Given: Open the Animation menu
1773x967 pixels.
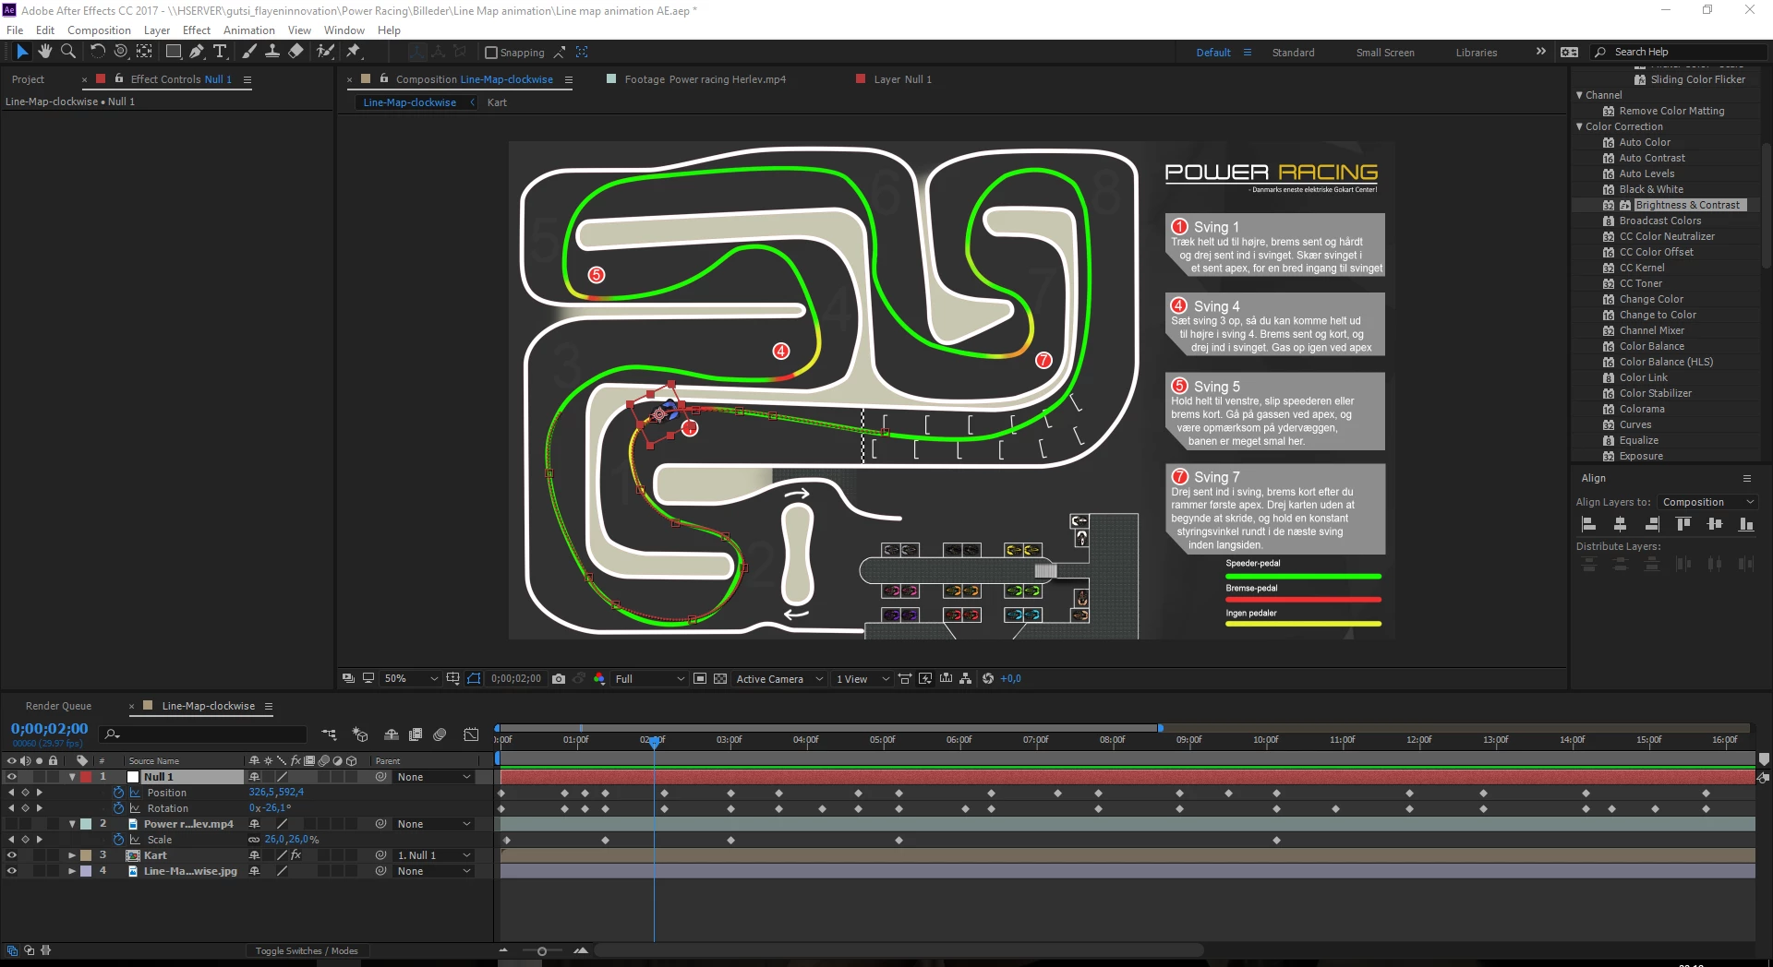Looking at the screenshot, I should click(x=249, y=30).
